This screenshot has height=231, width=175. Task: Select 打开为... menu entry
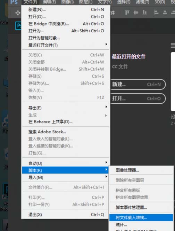click(x=66, y=31)
